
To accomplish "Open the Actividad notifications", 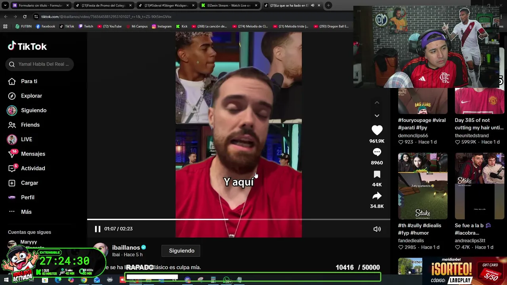I will (x=33, y=168).
